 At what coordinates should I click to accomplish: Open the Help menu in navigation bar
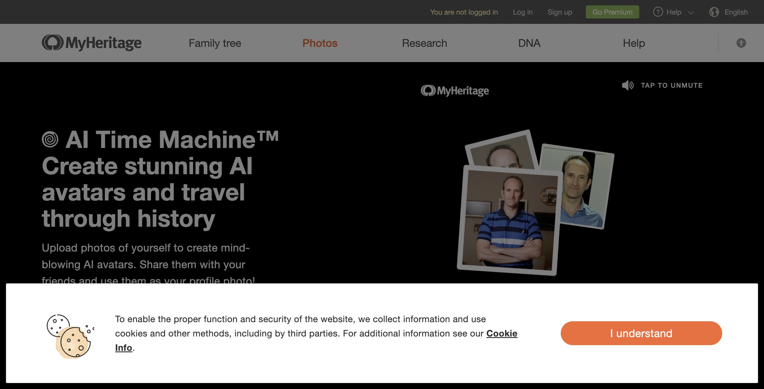634,43
